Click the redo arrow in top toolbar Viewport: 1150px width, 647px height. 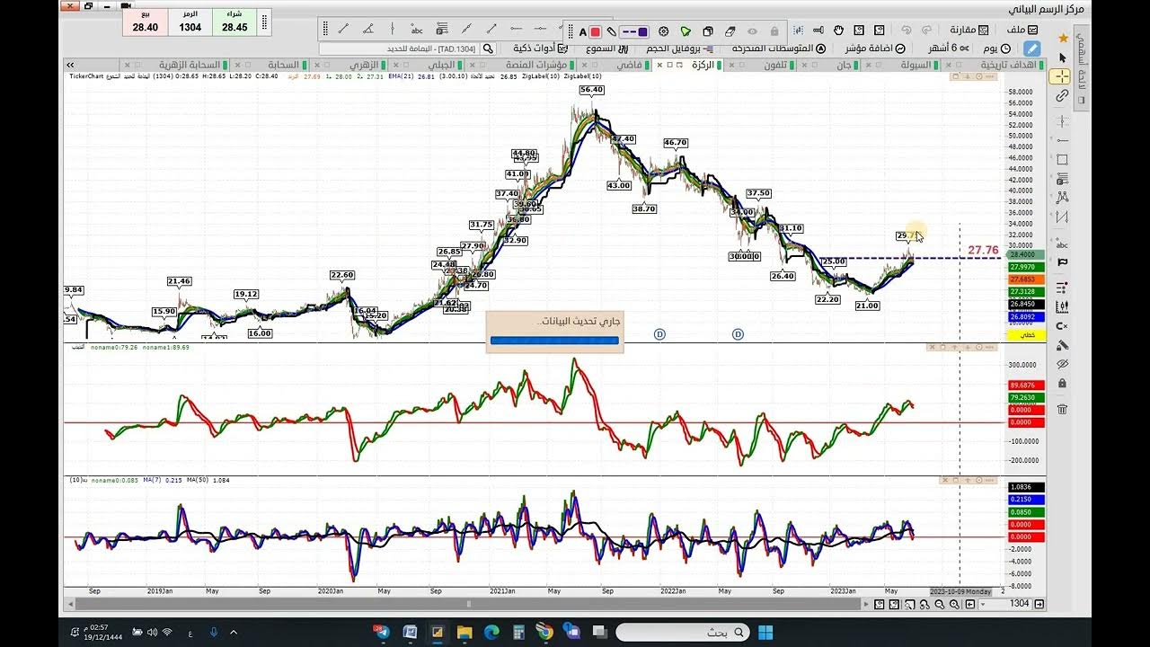click(x=927, y=31)
